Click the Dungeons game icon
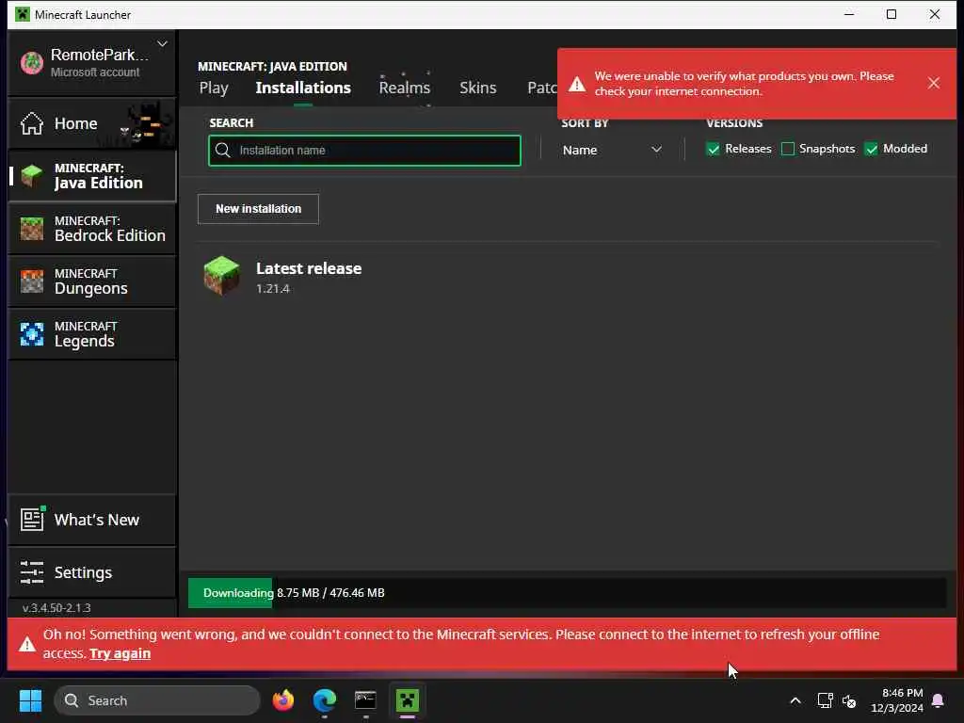964x723 pixels. (x=31, y=282)
